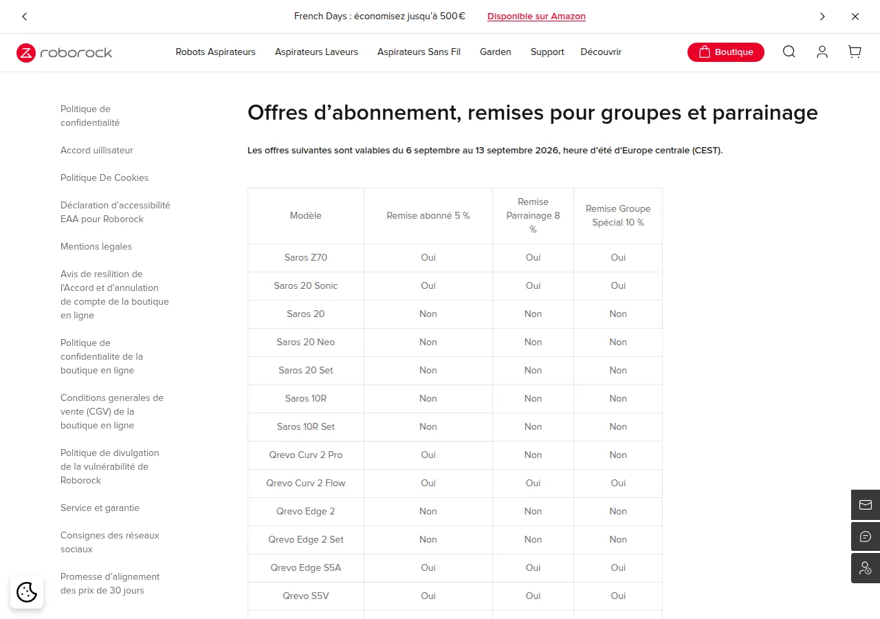Viewport: 880px width, 619px height.
Task: Open Aspirateurs Sans Fil menu
Action: click(419, 52)
